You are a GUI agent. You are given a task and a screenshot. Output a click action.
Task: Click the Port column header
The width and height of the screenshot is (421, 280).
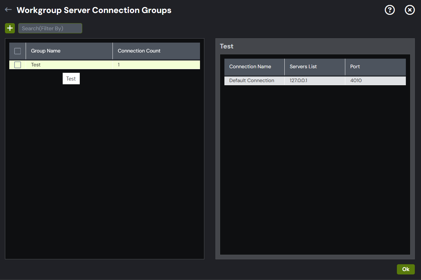[x=376, y=67]
